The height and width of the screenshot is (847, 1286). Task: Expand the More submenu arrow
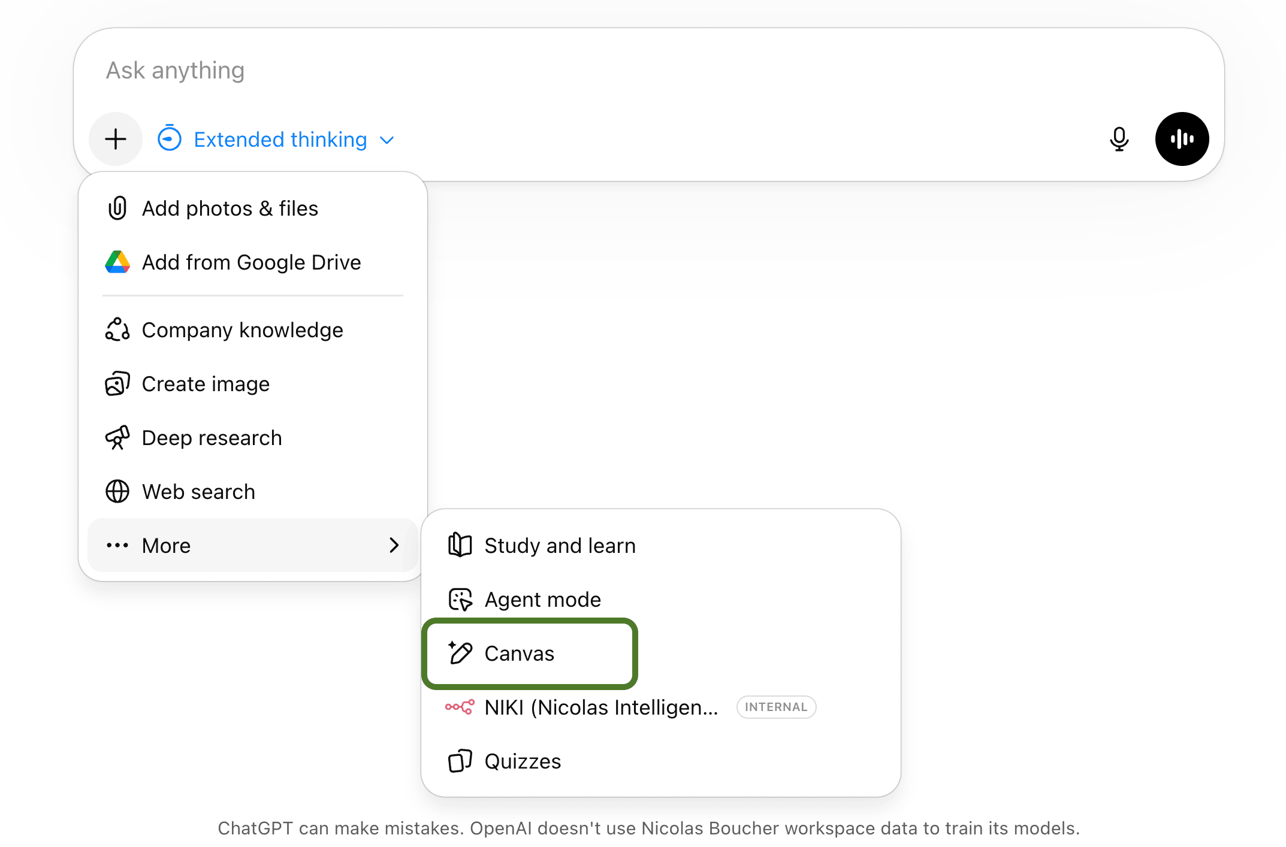pyautogui.click(x=394, y=545)
